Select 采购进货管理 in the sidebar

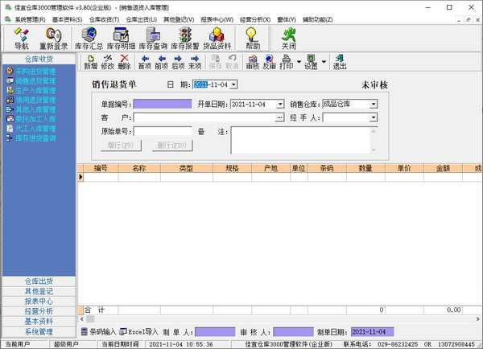click(35, 71)
